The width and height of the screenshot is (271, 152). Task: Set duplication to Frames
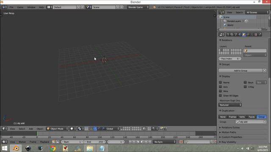click(x=232, y=117)
